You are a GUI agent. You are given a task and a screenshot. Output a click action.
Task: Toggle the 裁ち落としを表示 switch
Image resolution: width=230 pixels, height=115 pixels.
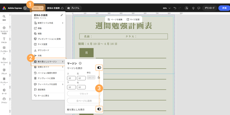tap(99, 109)
